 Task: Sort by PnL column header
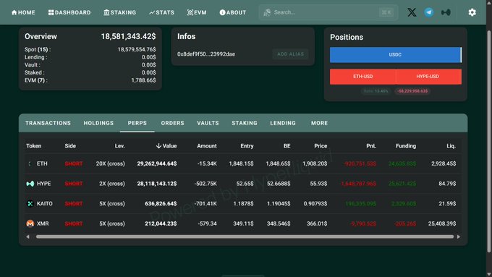pos(371,146)
